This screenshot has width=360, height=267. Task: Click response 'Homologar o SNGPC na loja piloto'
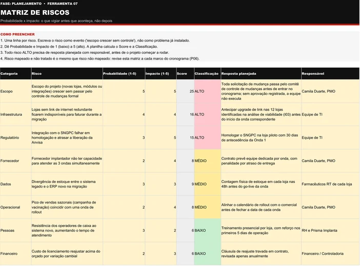coord(259,138)
